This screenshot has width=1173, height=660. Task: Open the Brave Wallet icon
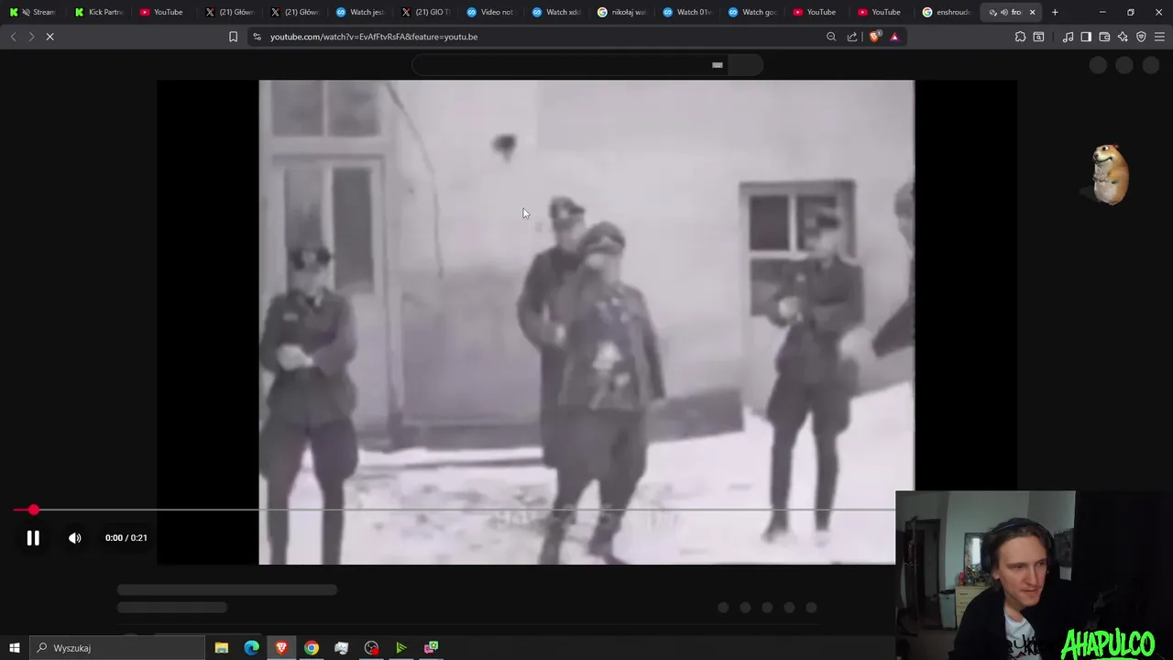click(x=1104, y=37)
